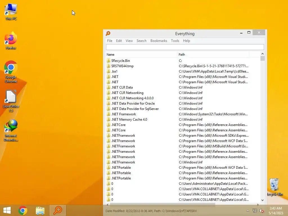
Task: Sort results by the Path column header
Action: (x=213, y=55)
